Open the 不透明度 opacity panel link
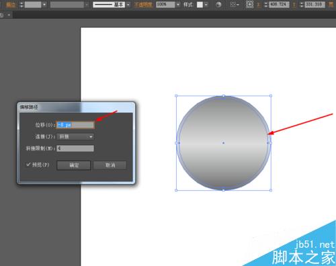This screenshot has width=336, height=266. click(x=143, y=5)
